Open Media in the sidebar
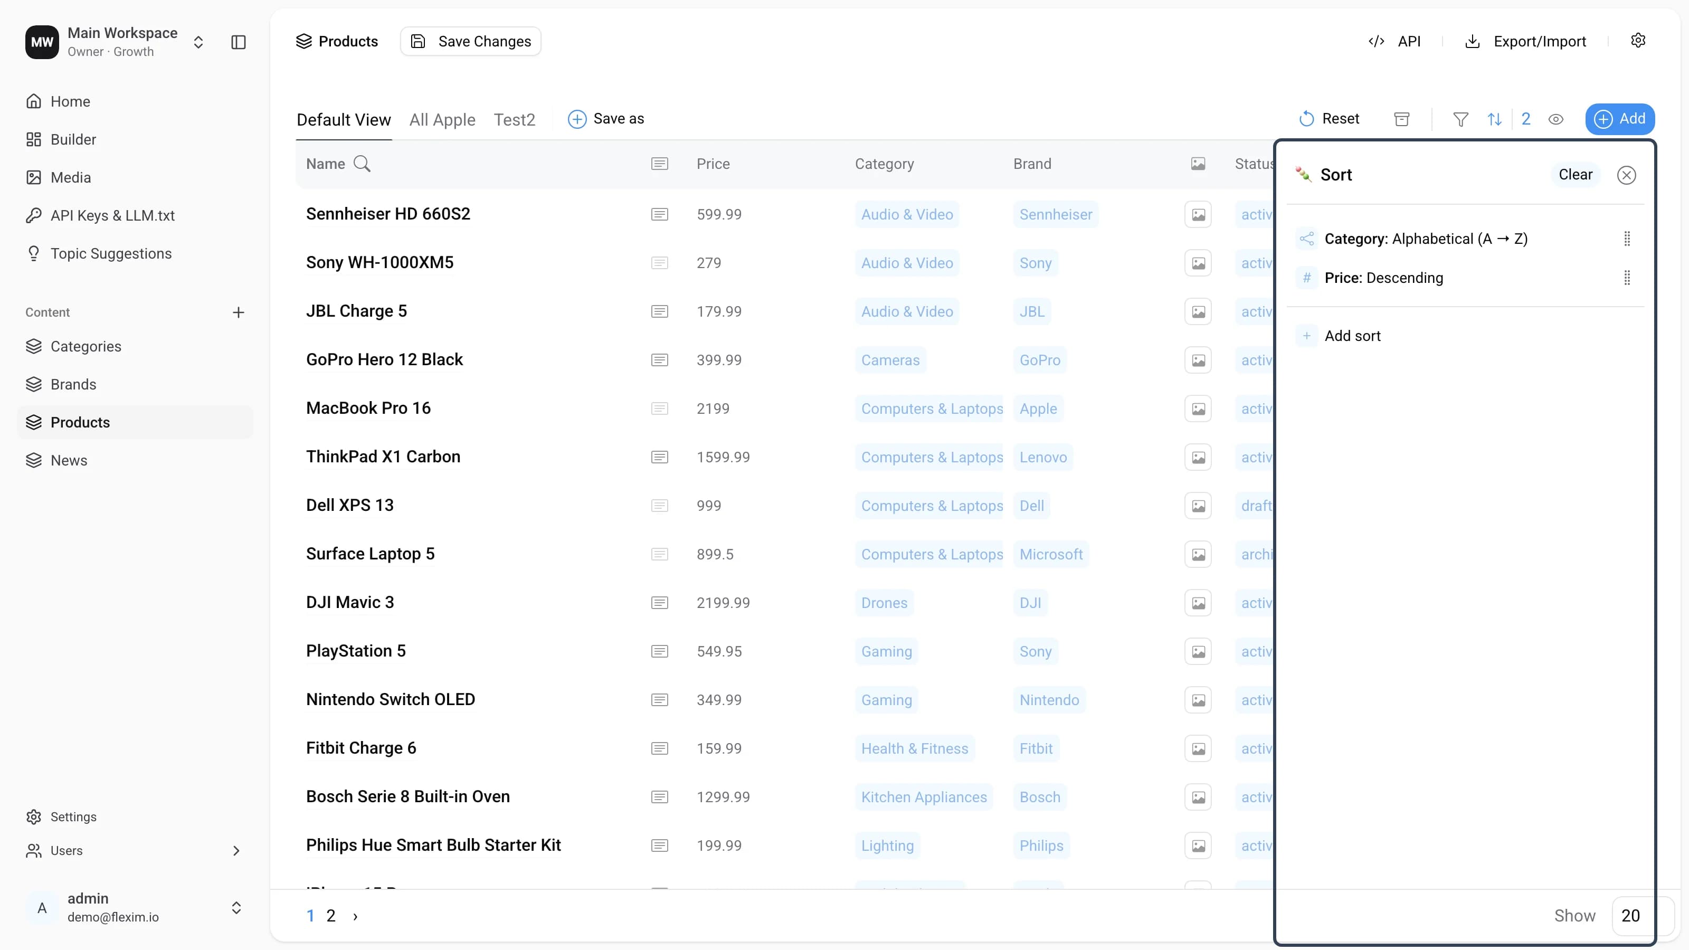This screenshot has height=950, width=1689. [135, 178]
